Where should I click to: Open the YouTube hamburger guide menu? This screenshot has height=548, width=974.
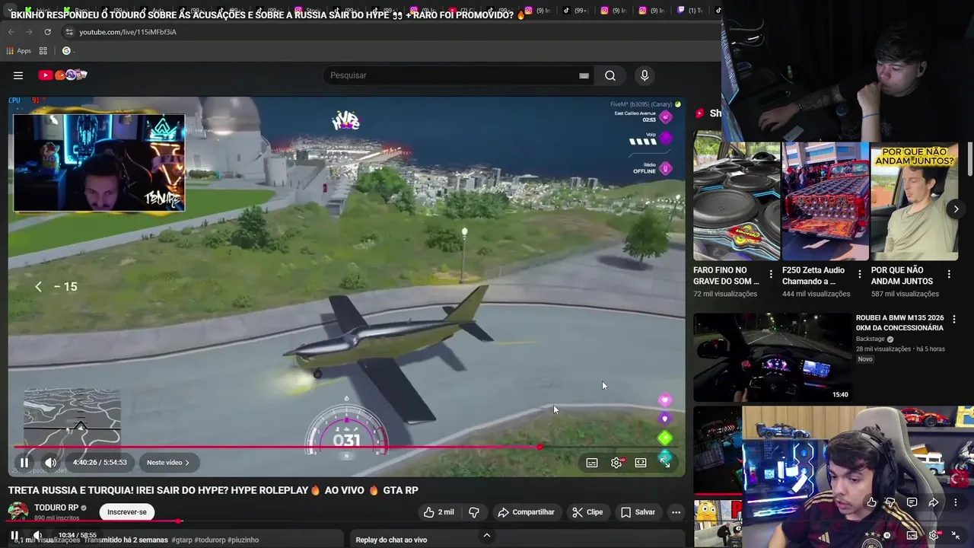click(18, 75)
